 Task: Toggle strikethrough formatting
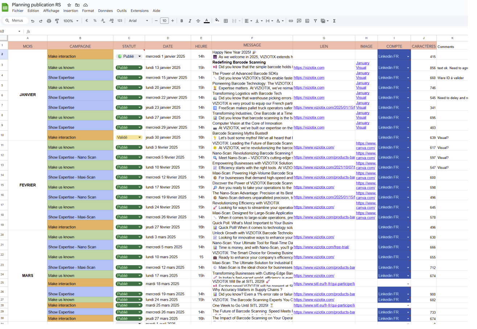198,21
